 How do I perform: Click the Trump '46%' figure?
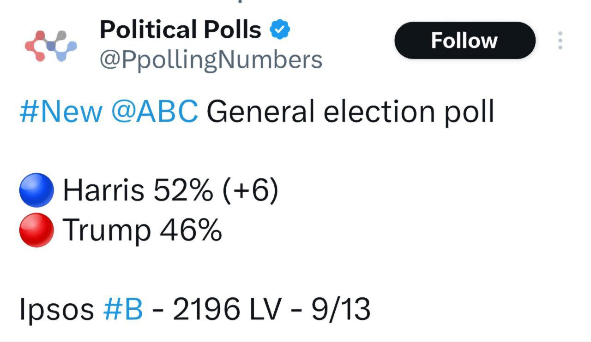tap(191, 230)
